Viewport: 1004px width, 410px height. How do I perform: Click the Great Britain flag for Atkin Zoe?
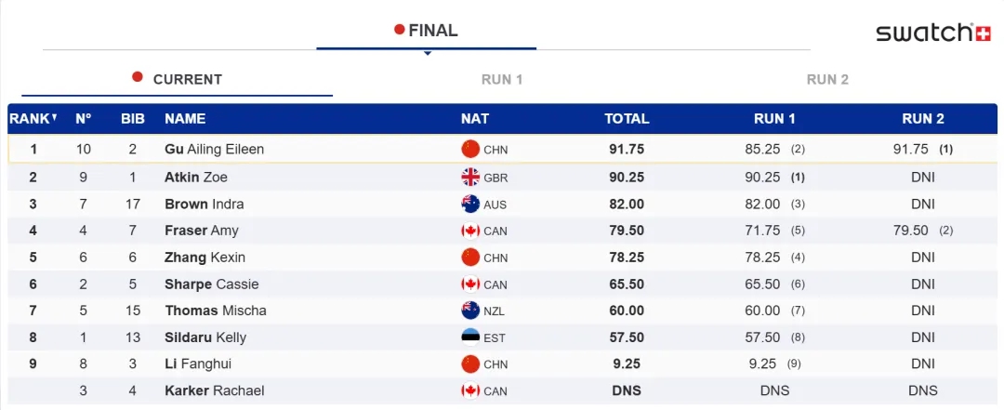[x=470, y=178]
